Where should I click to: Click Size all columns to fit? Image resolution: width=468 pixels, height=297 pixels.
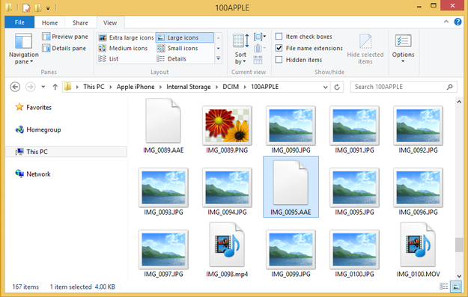pos(258,60)
